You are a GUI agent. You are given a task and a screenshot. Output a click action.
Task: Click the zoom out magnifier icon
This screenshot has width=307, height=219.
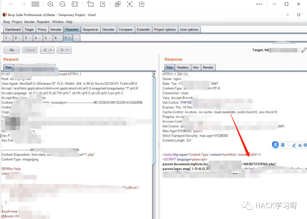(63, 4)
